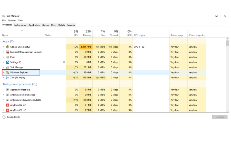The height and width of the screenshot is (154, 231).
Task: Click the Antimalware Core Service icon
Action: coord(8,95)
